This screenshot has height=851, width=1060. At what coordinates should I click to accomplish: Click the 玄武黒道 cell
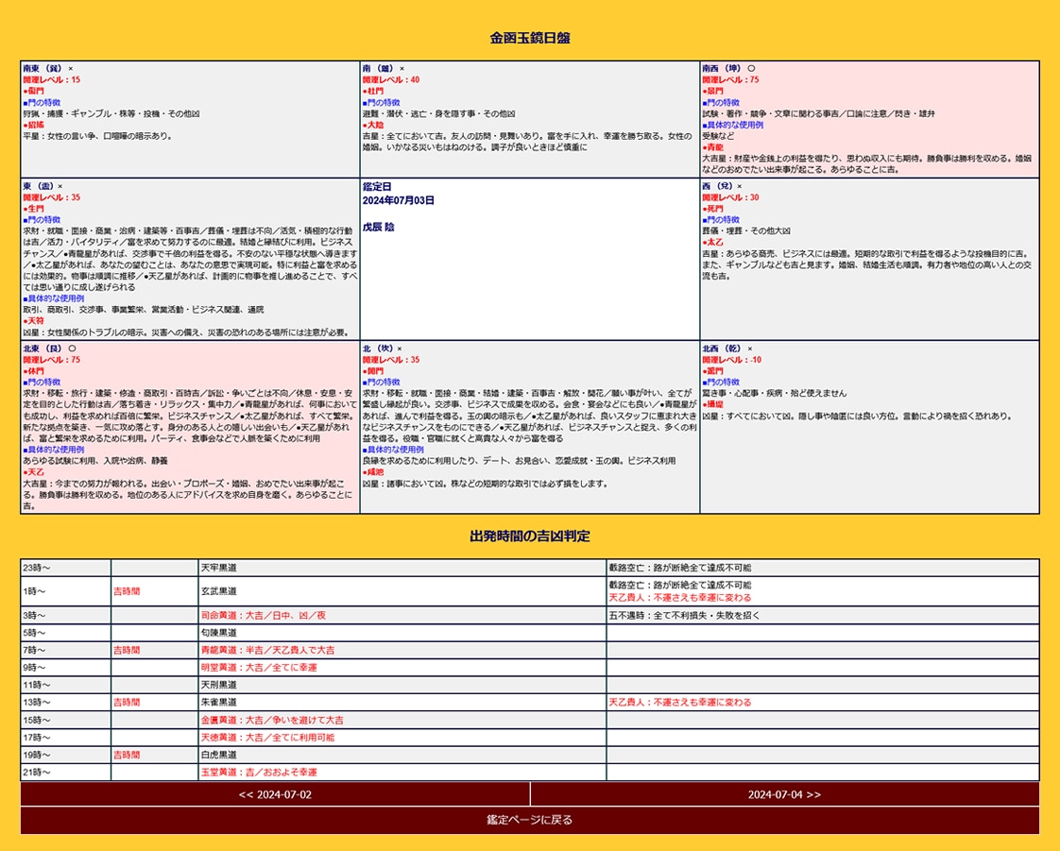(402, 591)
